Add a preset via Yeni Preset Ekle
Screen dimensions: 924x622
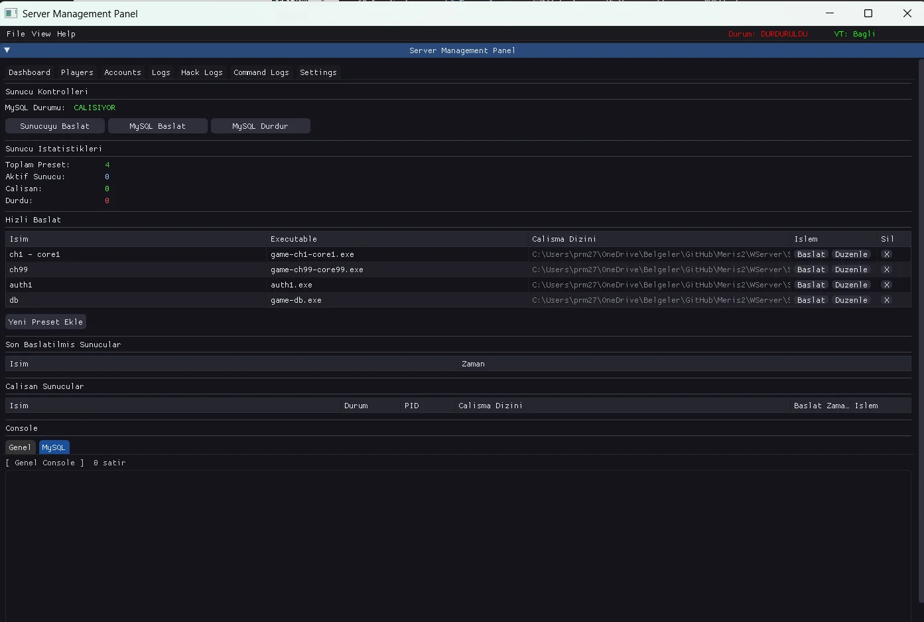pyautogui.click(x=46, y=322)
